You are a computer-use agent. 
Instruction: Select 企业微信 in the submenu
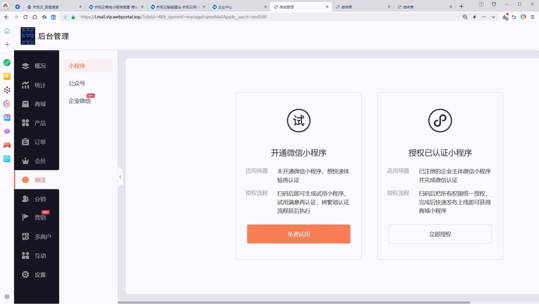[80, 101]
